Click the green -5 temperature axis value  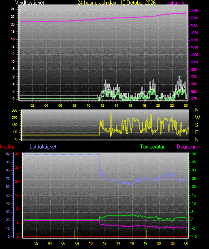(194, 228)
